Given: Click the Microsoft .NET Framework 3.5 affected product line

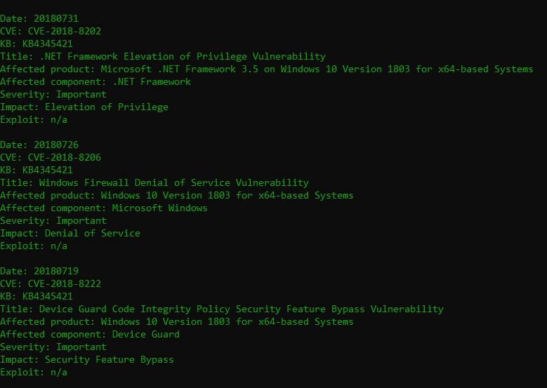Looking at the screenshot, I should [x=267, y=69].
